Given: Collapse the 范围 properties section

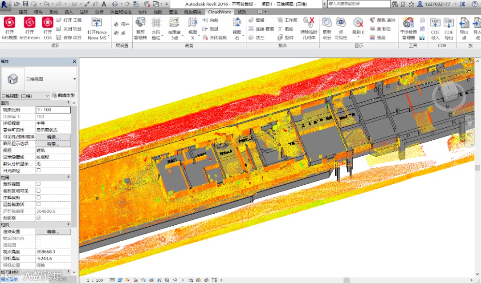Looking at the screenshot, I should 68,177.
